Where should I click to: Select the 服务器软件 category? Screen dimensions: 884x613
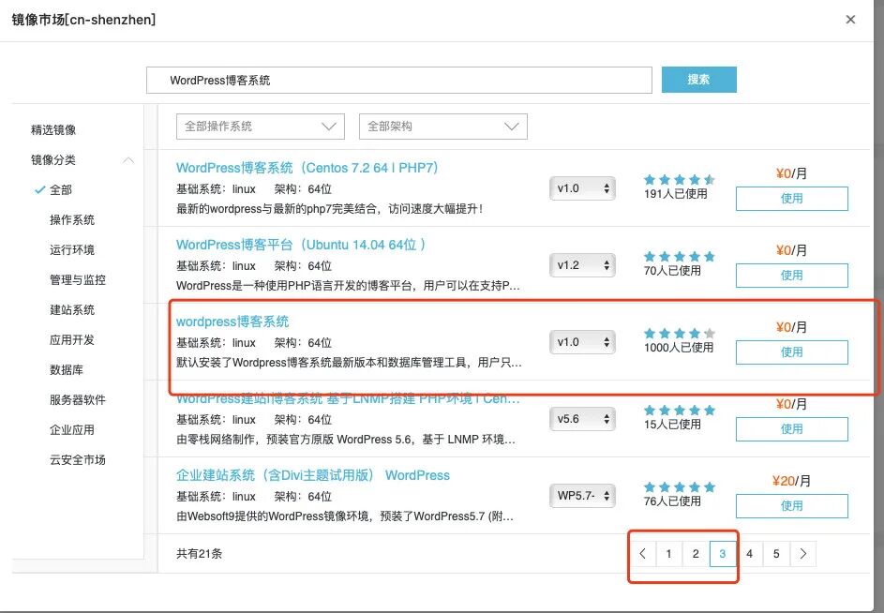(78, 400)
